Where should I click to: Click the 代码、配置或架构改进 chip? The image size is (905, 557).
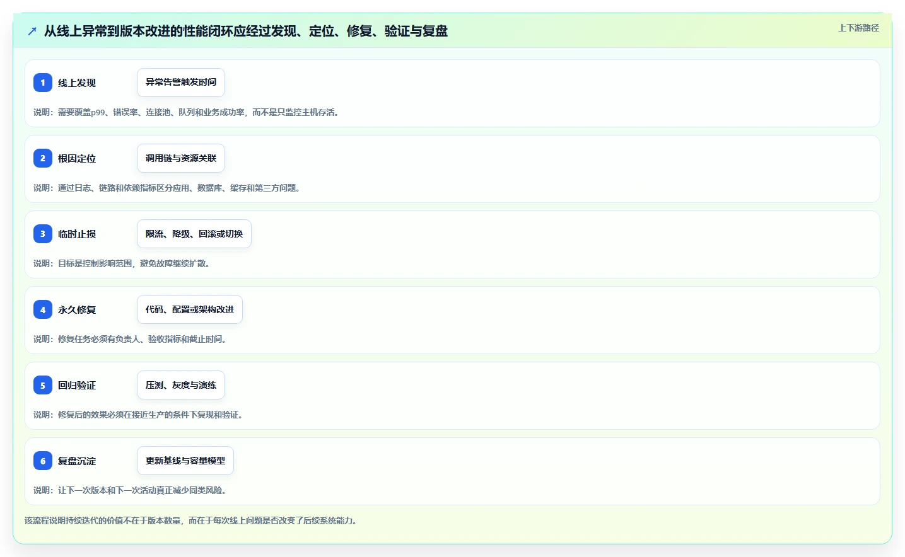[x=190, y=309]
